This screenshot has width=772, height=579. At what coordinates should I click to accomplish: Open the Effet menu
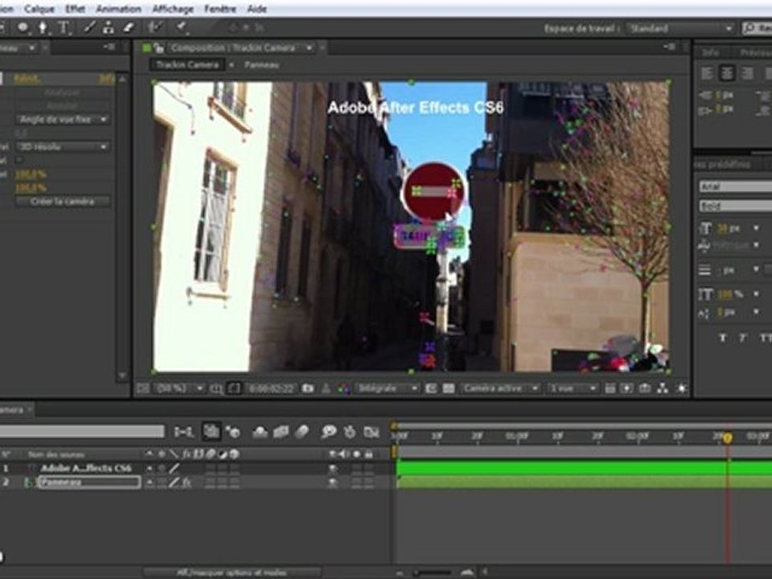pyautogui.click(x=75, y=9)
